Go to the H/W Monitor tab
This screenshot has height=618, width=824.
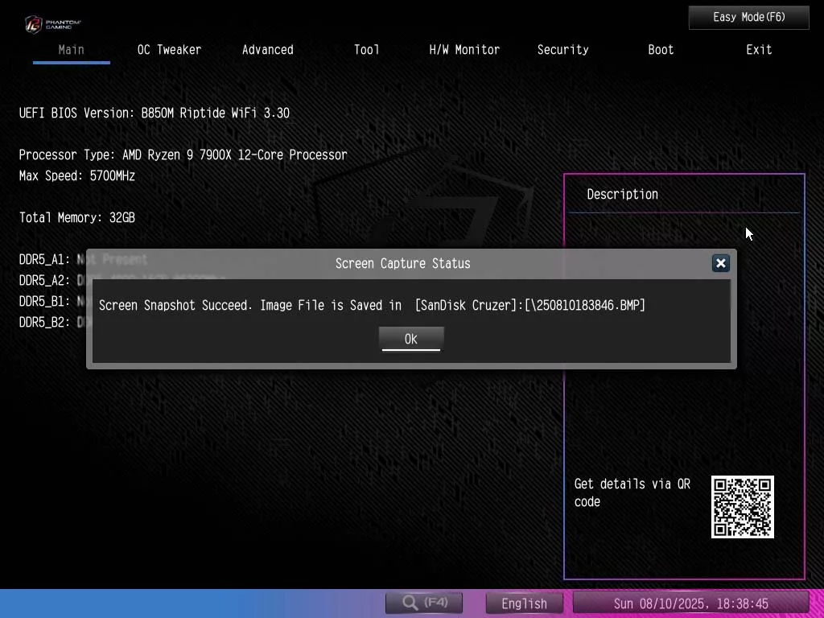pos(464,50)
